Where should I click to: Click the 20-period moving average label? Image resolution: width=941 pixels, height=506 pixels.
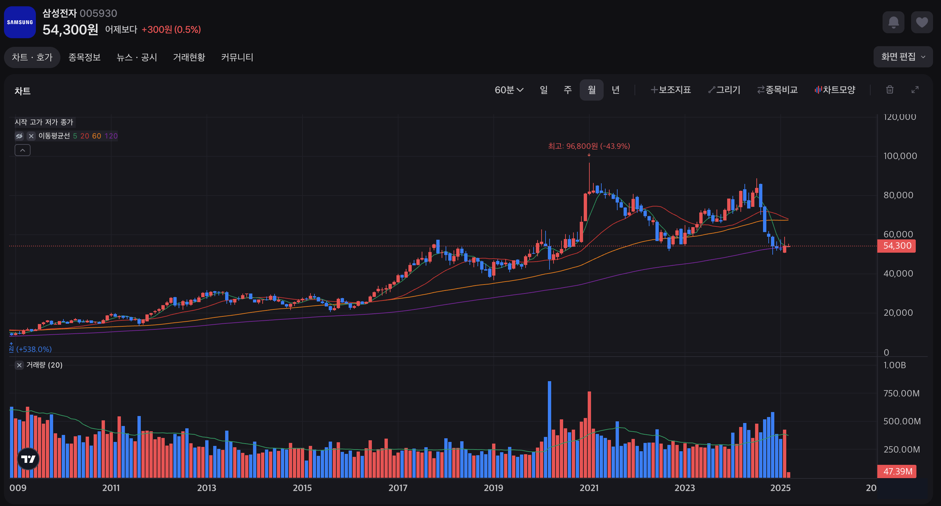tap(85, 136)
